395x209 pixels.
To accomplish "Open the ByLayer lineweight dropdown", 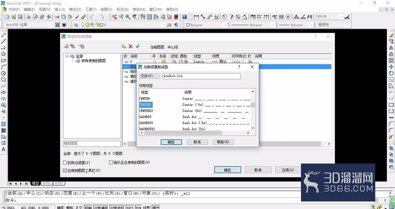I will [311, 25].
